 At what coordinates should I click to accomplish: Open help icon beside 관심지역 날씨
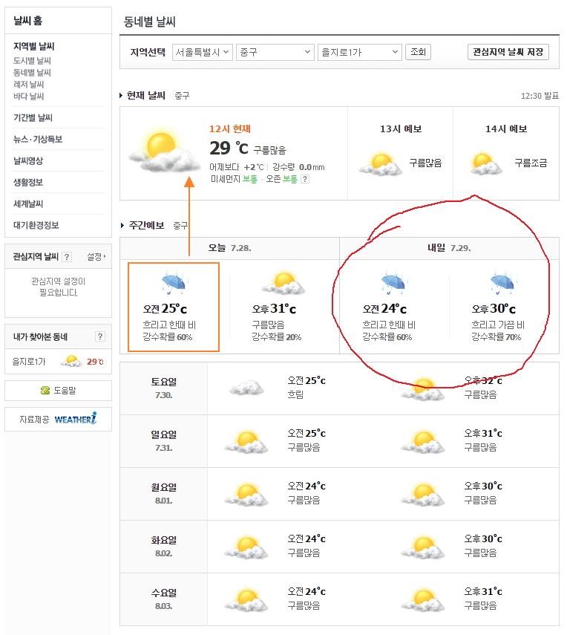(67, 257)
